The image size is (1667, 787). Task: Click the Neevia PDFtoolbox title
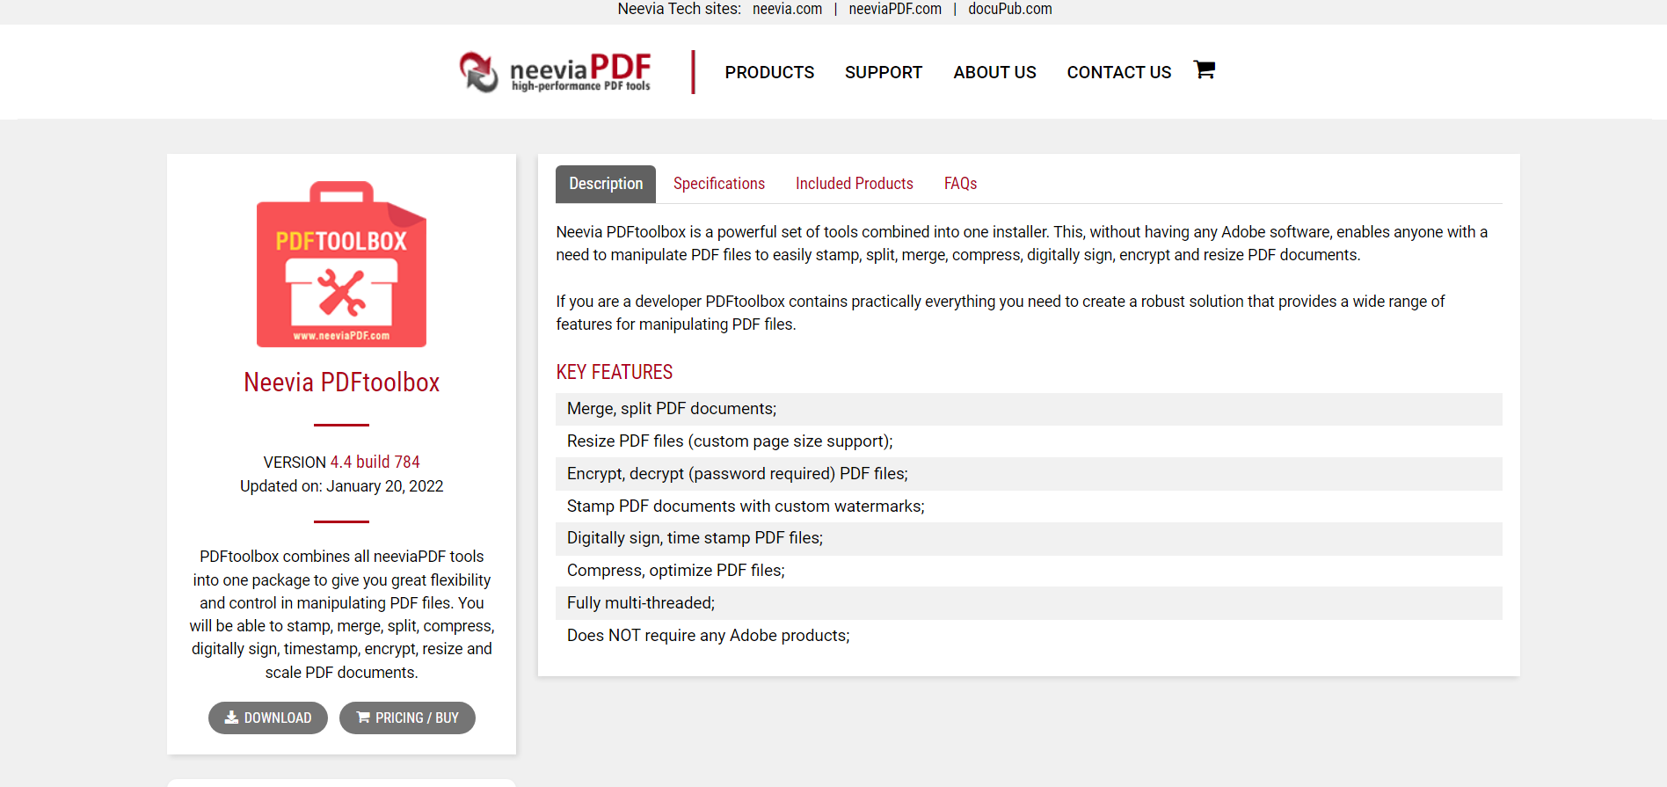click(341, 383)
